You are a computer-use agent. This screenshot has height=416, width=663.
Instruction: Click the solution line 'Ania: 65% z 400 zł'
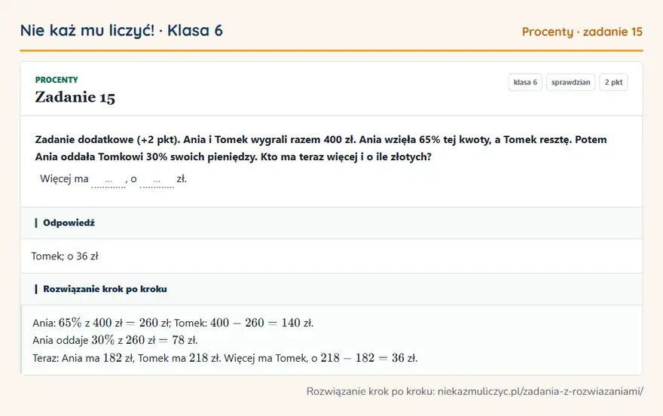(173, 323)
